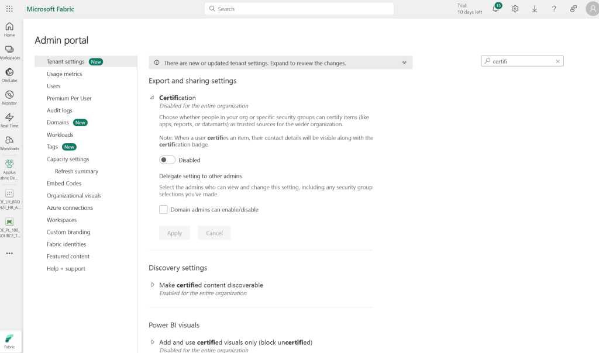Viewport: 599px width, 353px height.
Task: Expand the new tenant settings banner
Action: tap(404, 63)
